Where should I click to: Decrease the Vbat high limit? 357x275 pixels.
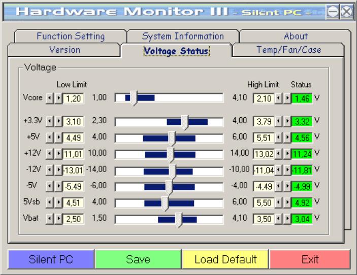click(x=278, y=219)
